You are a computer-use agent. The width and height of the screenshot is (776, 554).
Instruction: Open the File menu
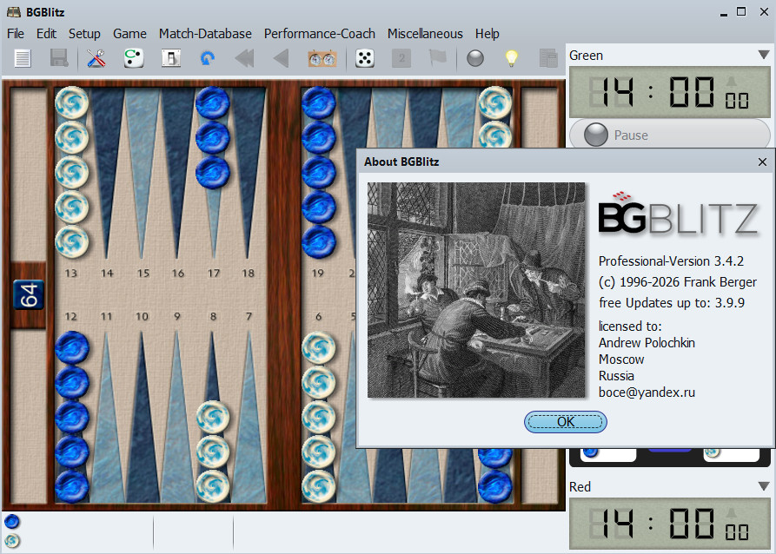point(16,34)
